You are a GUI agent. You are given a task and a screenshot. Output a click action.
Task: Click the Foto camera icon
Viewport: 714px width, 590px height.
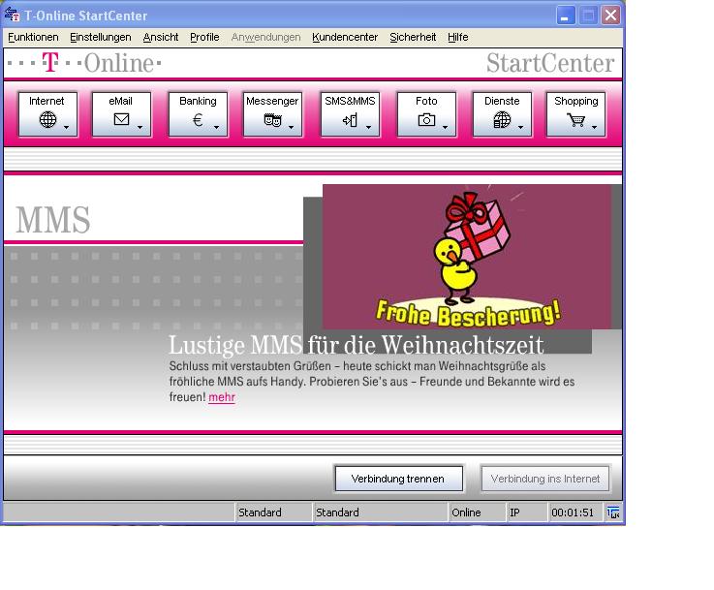(426, 120)
